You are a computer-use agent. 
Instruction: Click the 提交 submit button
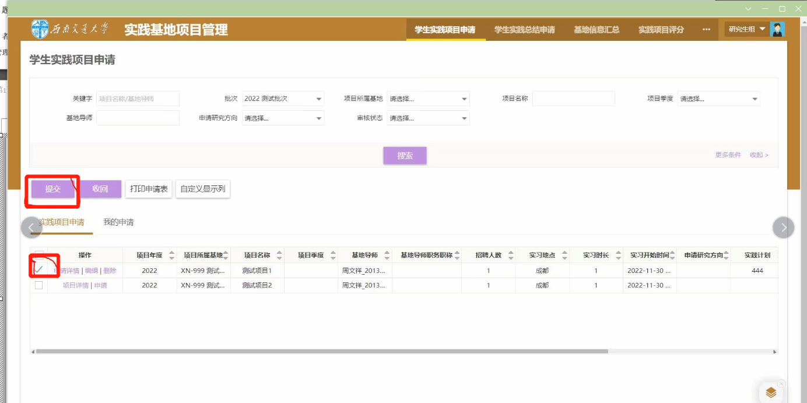pos(53,189)
